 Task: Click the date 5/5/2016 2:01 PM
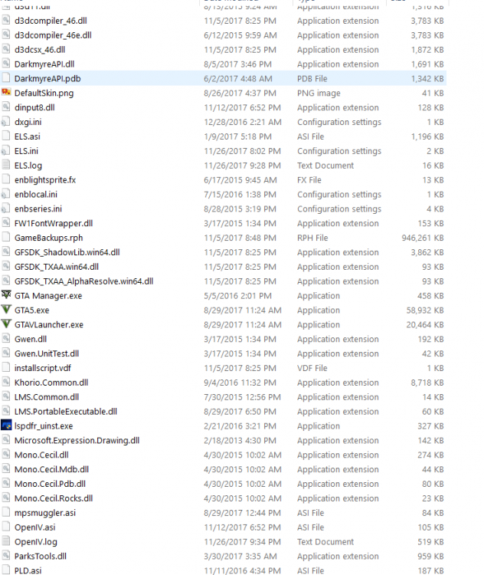(237, 296)
